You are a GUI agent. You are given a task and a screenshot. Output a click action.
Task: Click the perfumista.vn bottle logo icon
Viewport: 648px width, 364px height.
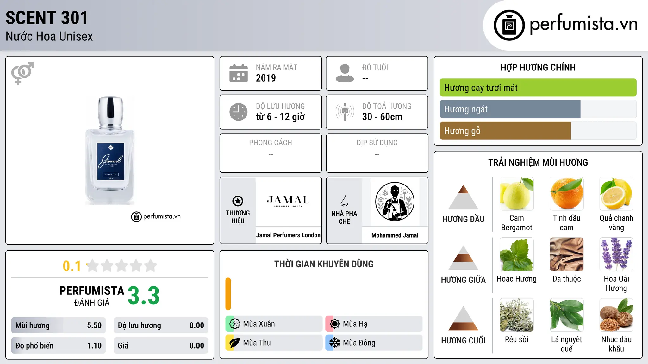point(509,25)
